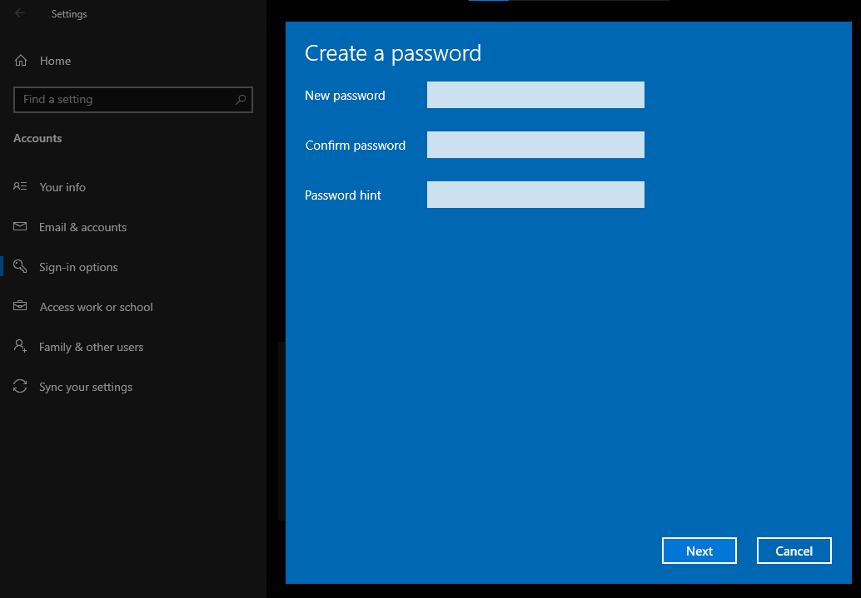The width and height of the screenshot is (861, 598).
Task: Cancel the Create a password dialog
Action: [x=794, y=551]
